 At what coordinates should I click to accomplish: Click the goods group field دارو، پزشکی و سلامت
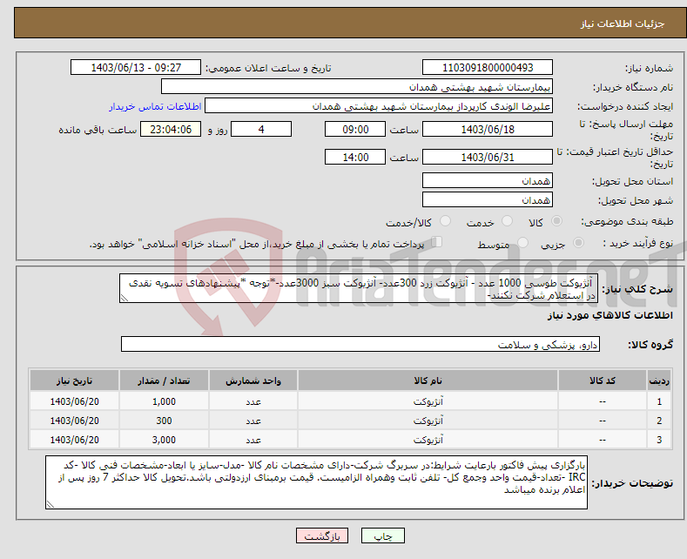[x=360, y=344]
